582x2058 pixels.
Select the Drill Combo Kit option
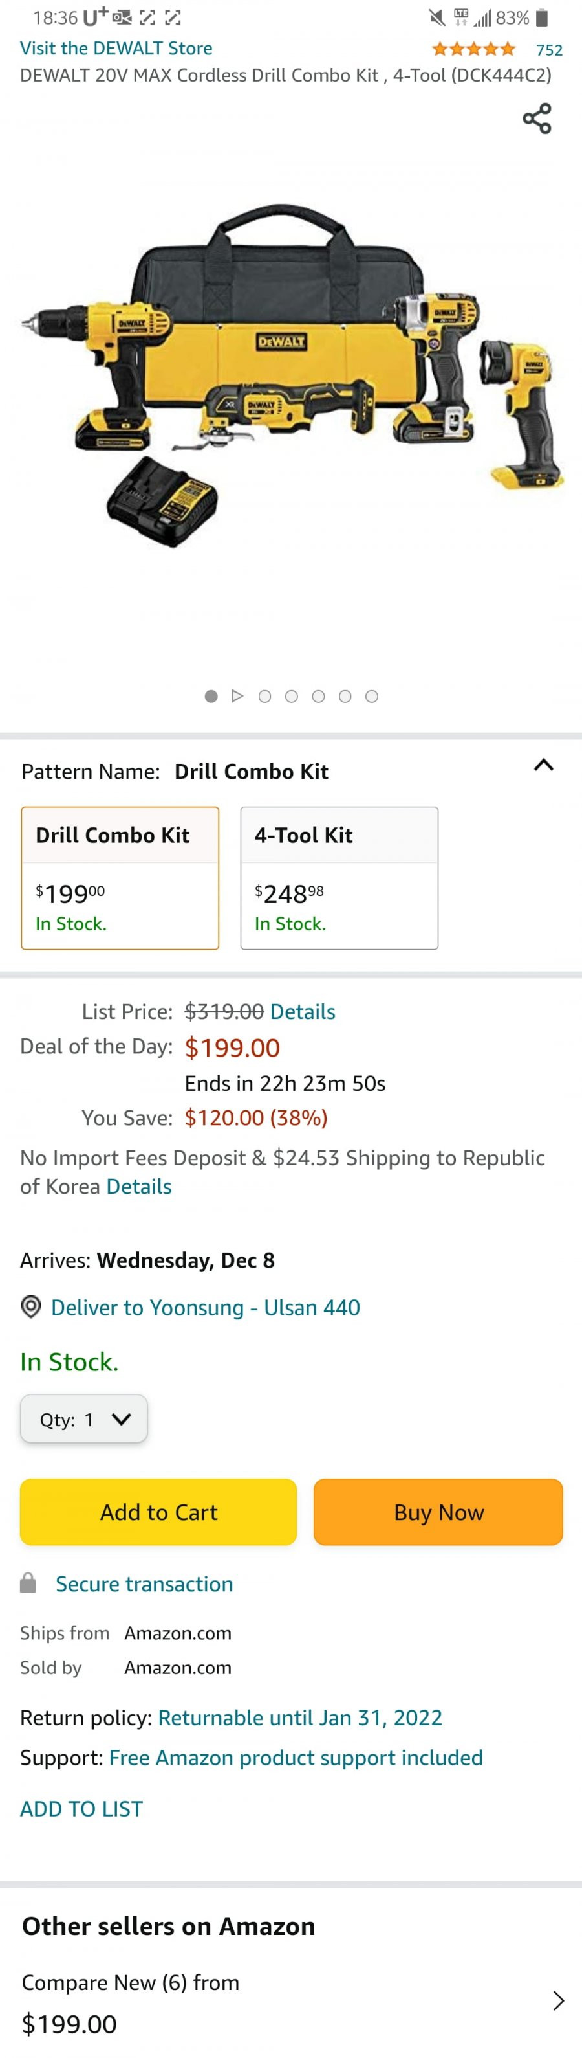pos(120,878)
